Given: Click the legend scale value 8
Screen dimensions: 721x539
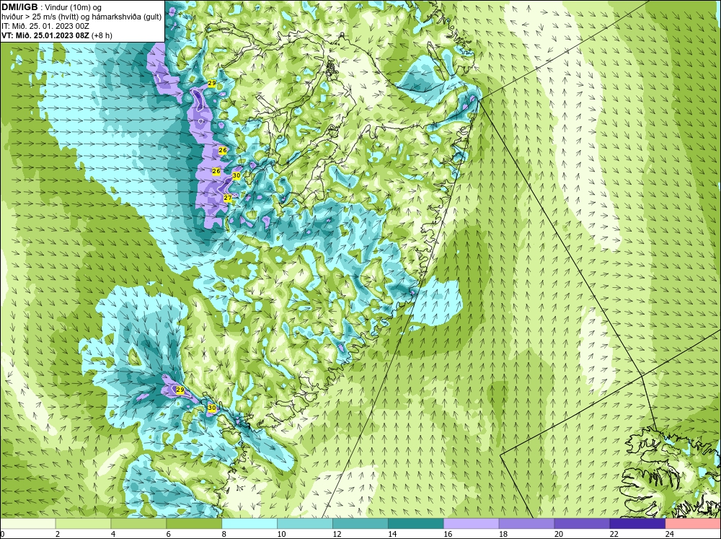Looking at the screenshot, I should coord(224,534).
